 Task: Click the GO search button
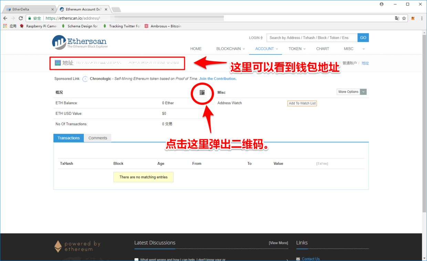(x=363, y=38)
